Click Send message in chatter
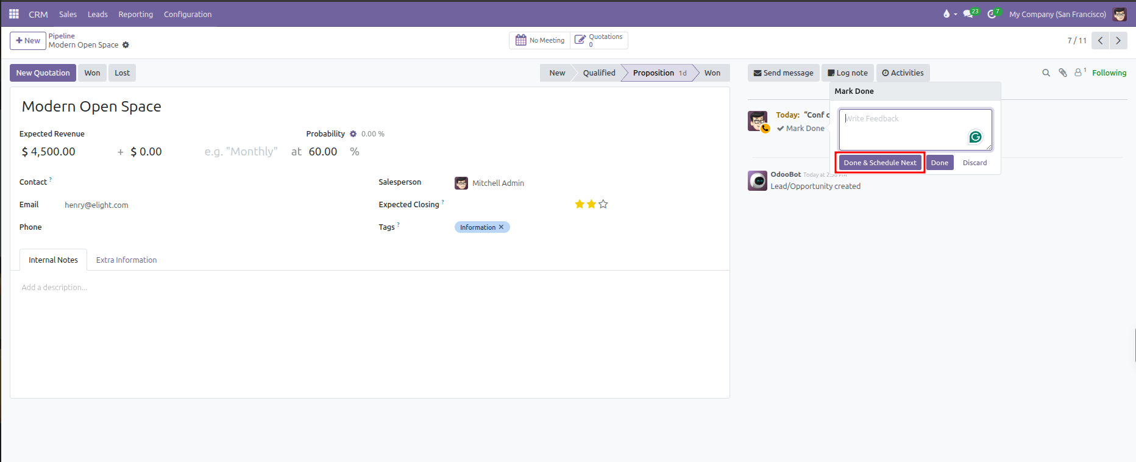The height and width of the screenshot is (462, 1136). click(x=783, y=73)
